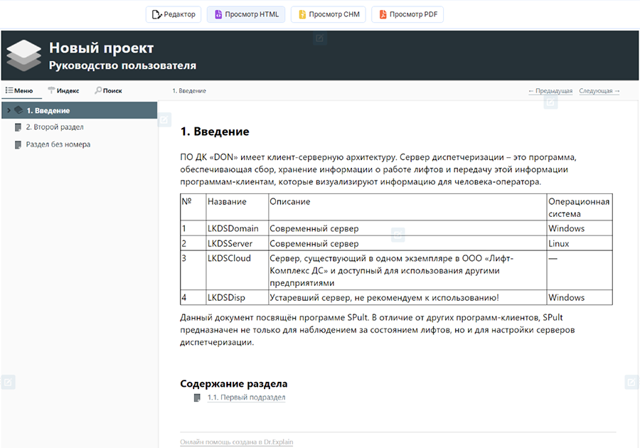Click the LKDSCloud table cell
Screen dimensions: 640x448
(237, 270)
